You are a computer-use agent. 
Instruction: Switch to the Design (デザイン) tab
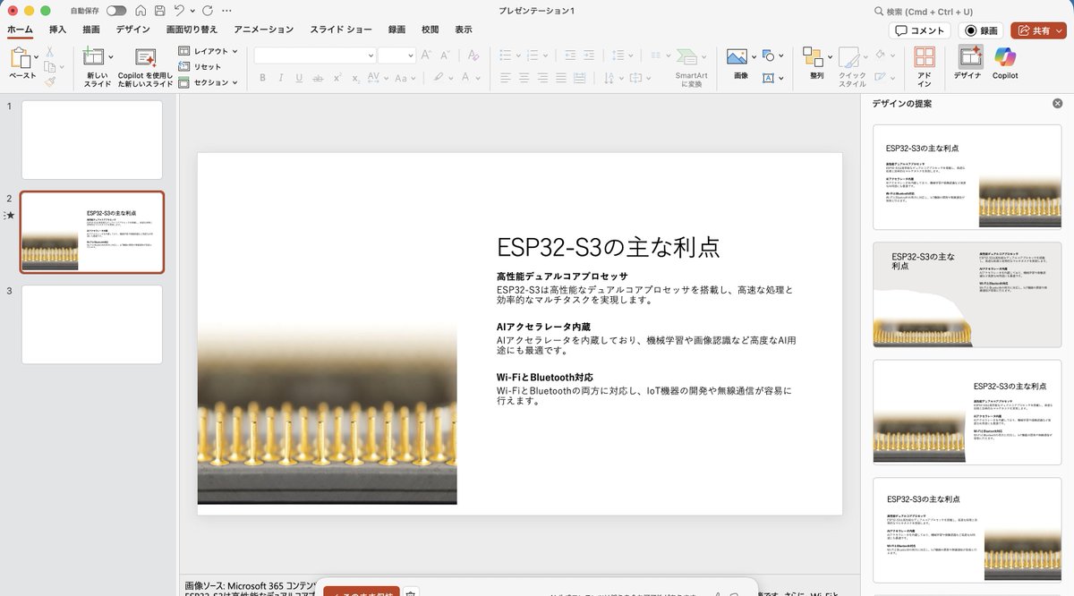pos(133,30)
